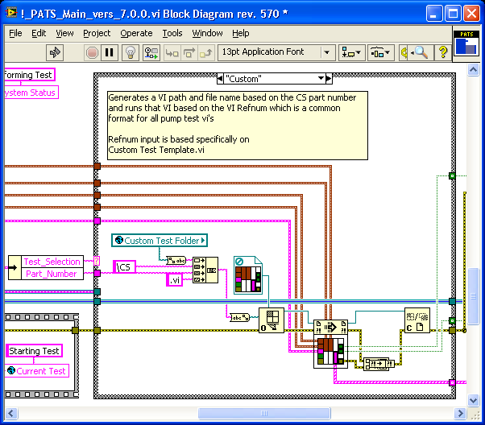Click the Step Over toolbar icon
This screenshot has width=485, height=425.
coord(192,52)
